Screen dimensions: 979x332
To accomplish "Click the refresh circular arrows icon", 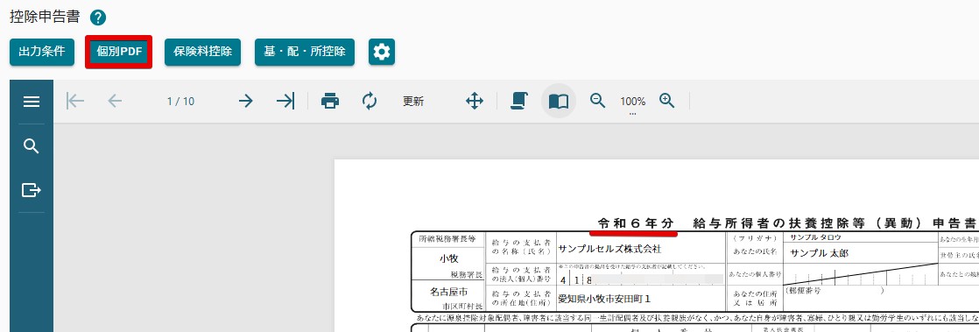I will coord(370,101).
